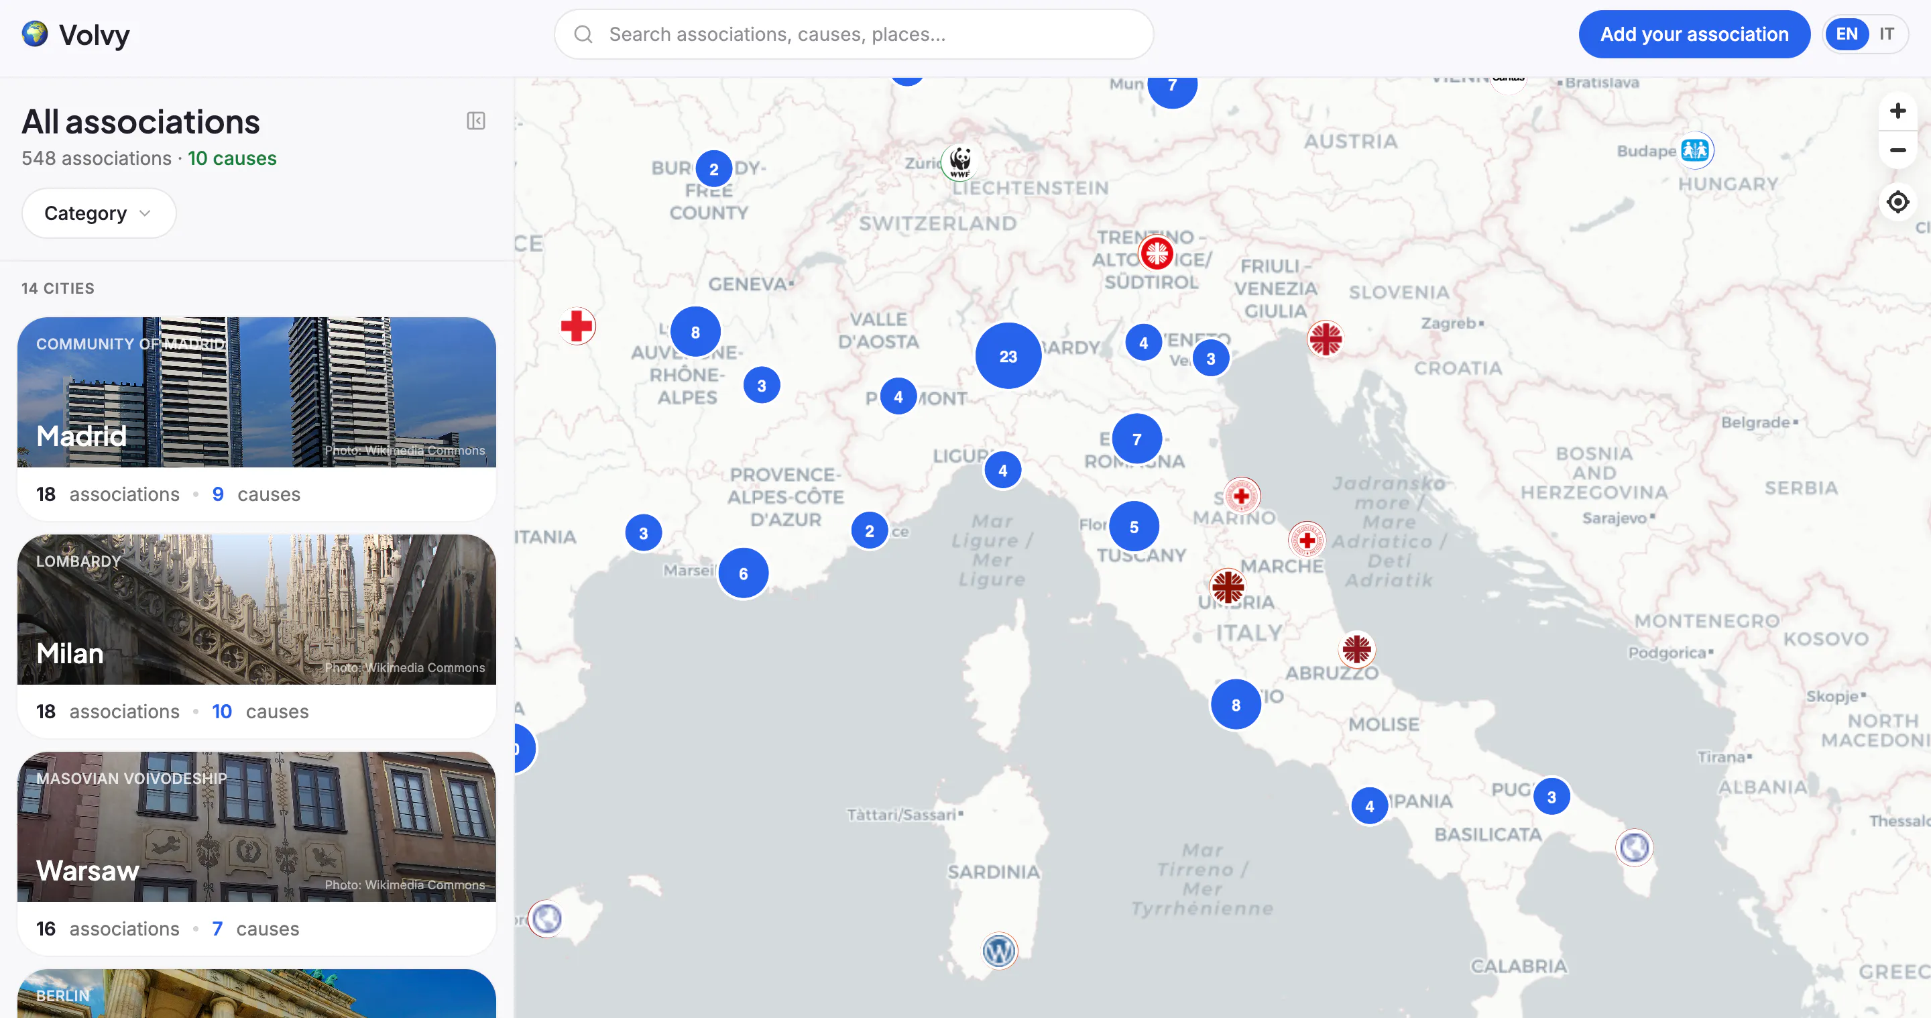Image resolution: width=1931 pixels, height=1018 pixels.
Task: Click Milan's 10 causes count
Action: coord(260,712)
